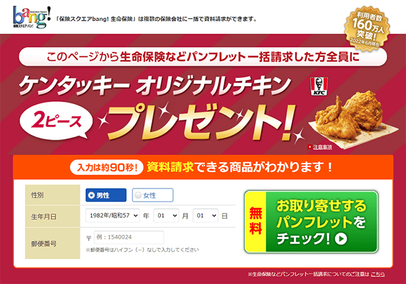Open the birth month dropdown

[x=166, y=215]
